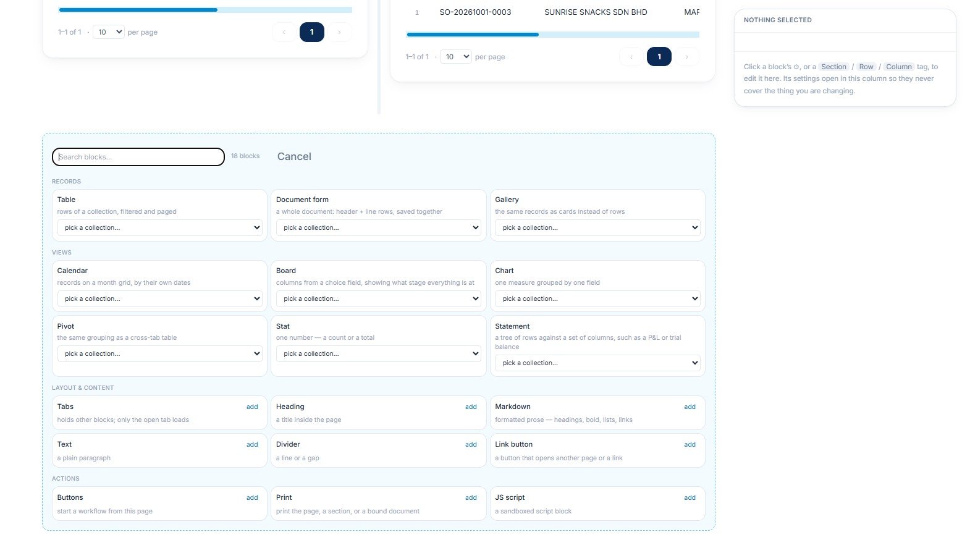The width and height of the screenshot is (970, 548).
Task: Select page 1 in the left-hand table pager
Action: tap(312, 32)
